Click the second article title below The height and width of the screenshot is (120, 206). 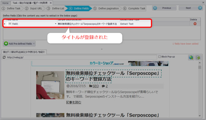(113, 115)
